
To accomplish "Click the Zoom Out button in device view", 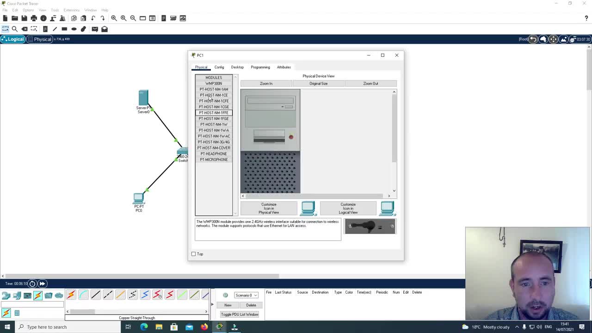I will (x=370, y=84).
